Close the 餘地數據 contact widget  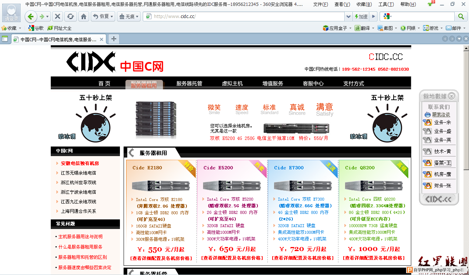(x=451, y=96)
